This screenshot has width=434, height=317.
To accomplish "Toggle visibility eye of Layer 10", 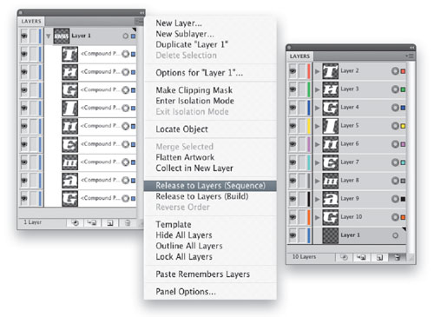I will 293,217.
